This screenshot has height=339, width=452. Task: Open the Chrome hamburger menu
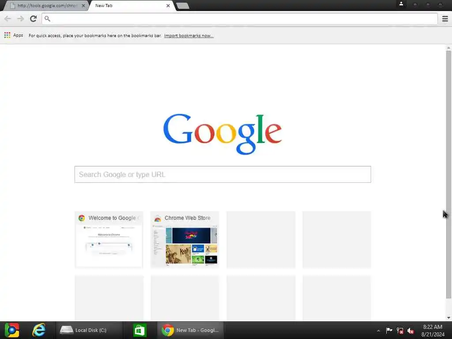tap(445, 19)
